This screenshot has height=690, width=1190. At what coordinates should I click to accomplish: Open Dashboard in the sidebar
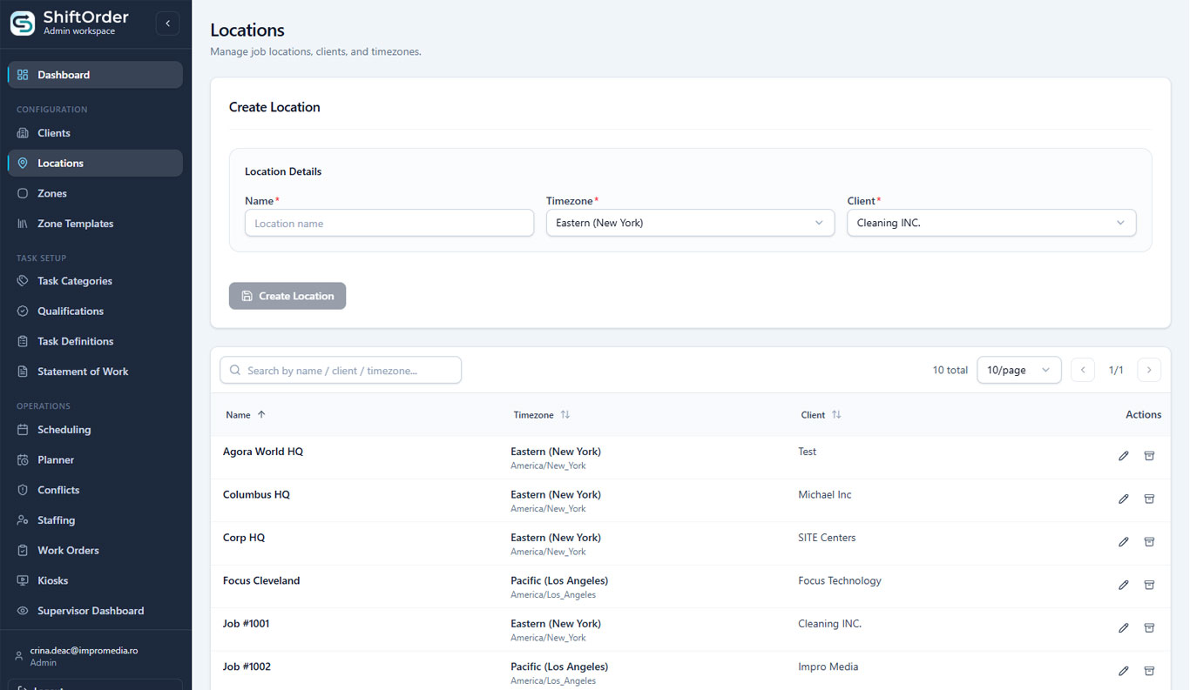coord(95,75)
